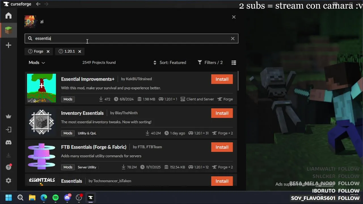Click Essential Improvements+ thumbnail image

point(41,88)
